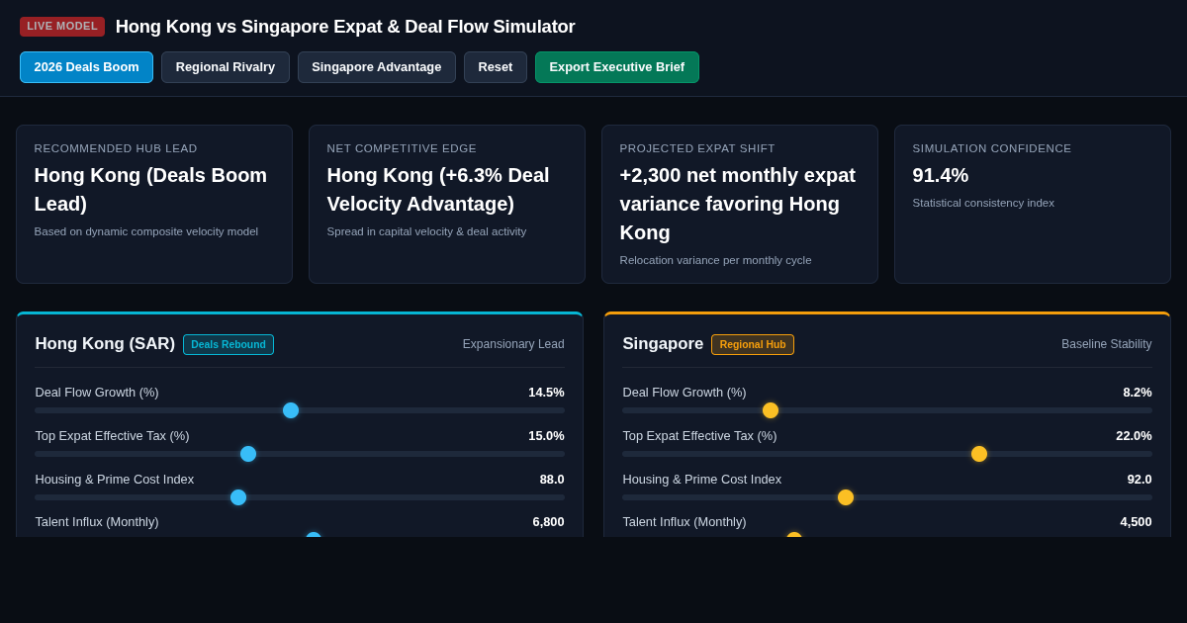Open the Projected Expat Shift card
The width and height of the screenshot is (1187, 623).
point(740,205)
